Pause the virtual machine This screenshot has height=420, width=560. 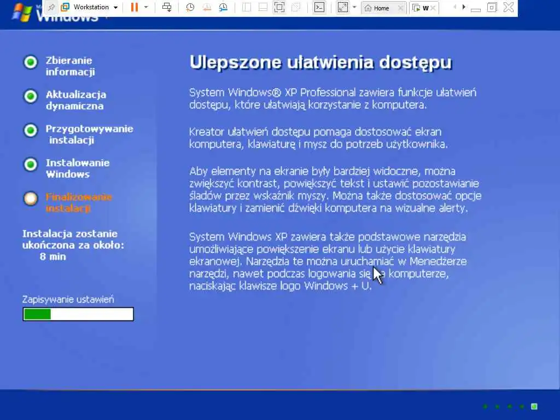(x=135, y=7)
